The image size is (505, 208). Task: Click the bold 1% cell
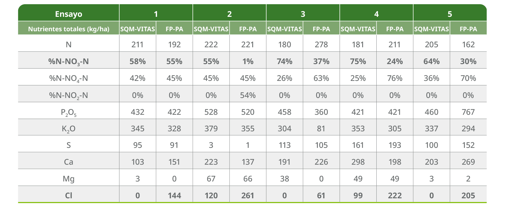coord(248,61)
